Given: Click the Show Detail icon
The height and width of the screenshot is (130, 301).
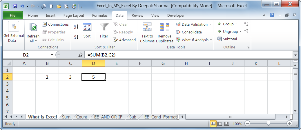Looking at the screenshot, I should coord(246,24).
